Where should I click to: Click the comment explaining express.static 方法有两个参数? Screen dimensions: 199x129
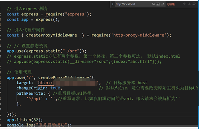point(94,56)
